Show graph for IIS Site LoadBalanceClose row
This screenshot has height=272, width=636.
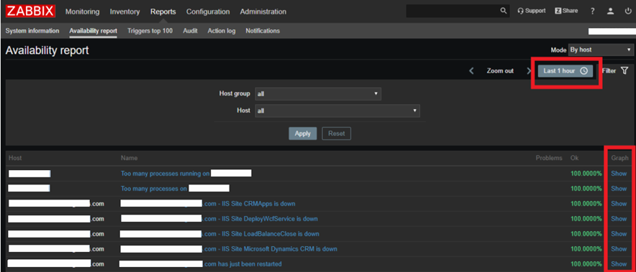pos(619,234)
